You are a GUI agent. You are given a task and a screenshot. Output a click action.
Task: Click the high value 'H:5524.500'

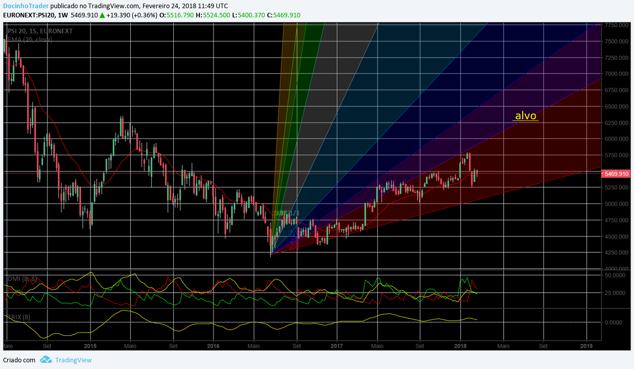point(213,15)
